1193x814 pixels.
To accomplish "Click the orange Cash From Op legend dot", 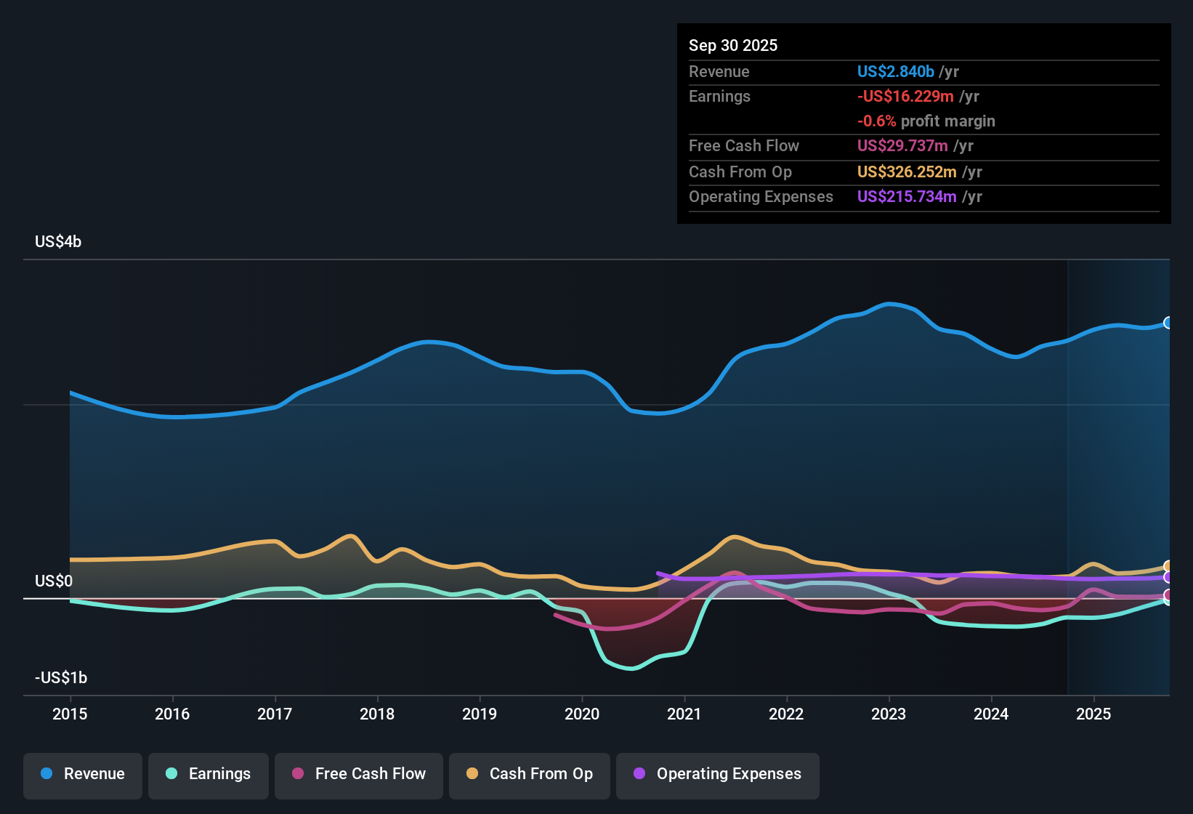I will click(x=472, y=774).
